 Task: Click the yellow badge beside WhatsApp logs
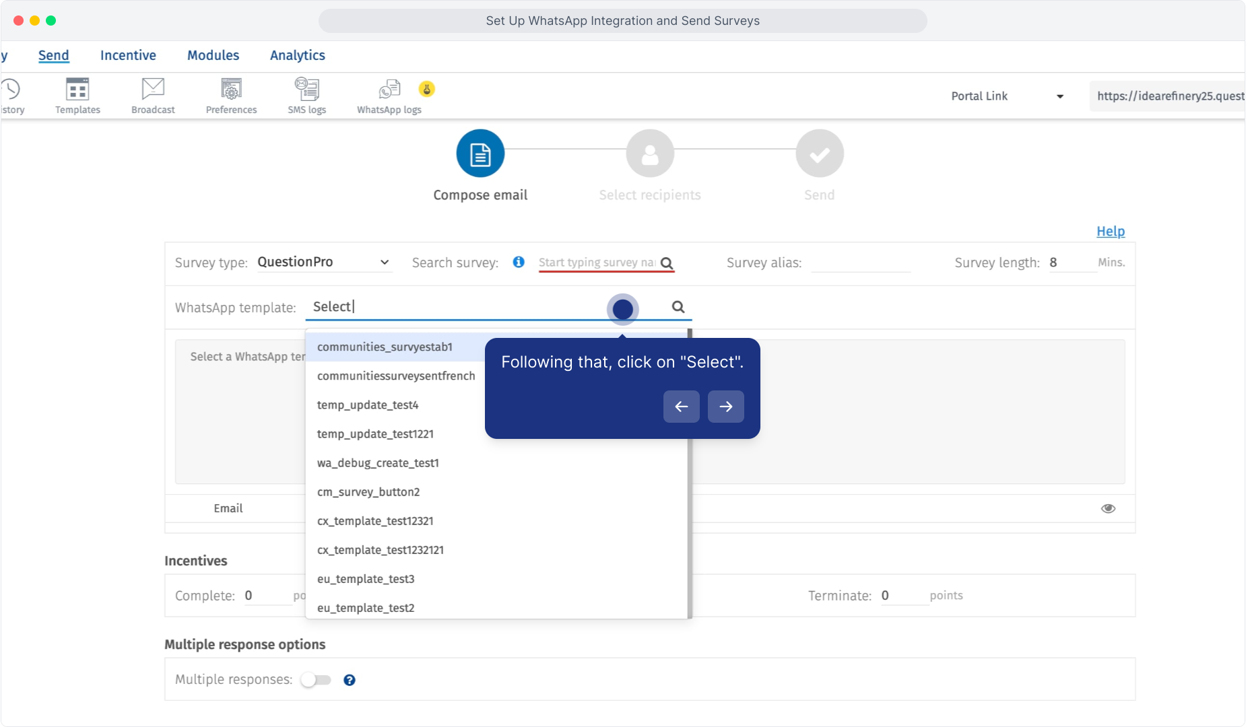click(427, 89)
